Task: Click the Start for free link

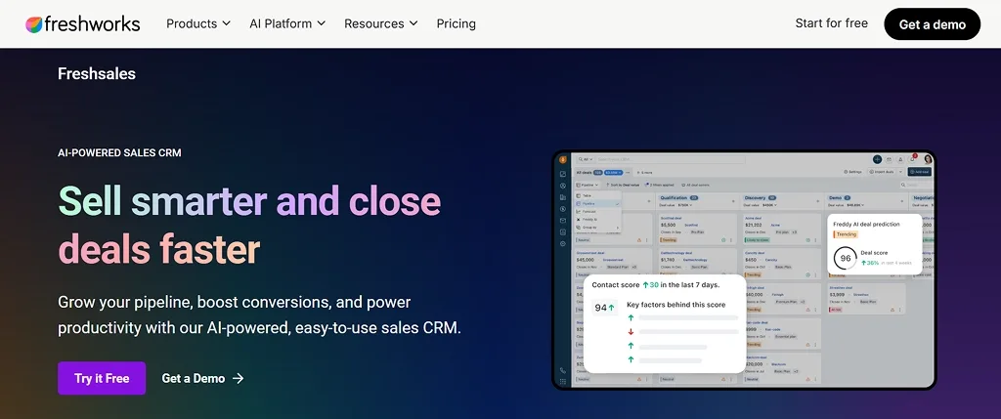Action: coord(831,23)
